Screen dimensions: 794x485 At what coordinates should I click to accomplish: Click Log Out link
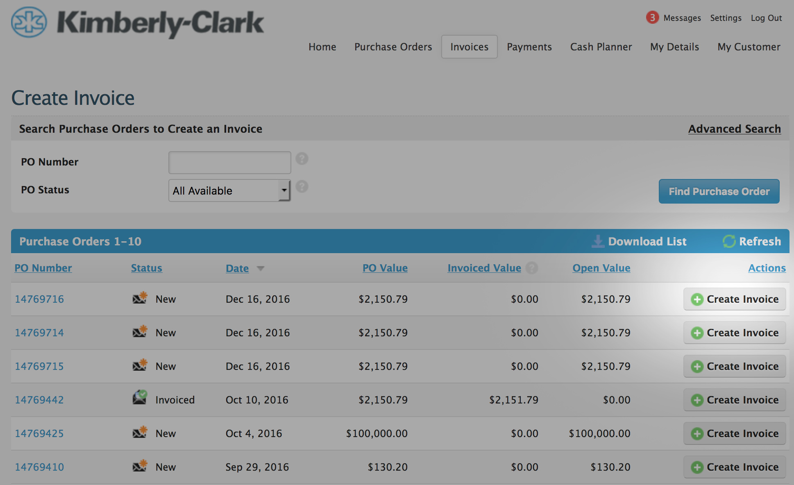click(767, 18)
